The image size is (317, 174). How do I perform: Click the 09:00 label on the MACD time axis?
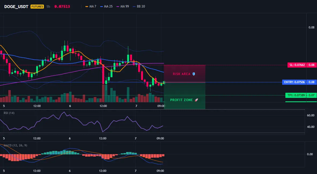pos(160,171)
